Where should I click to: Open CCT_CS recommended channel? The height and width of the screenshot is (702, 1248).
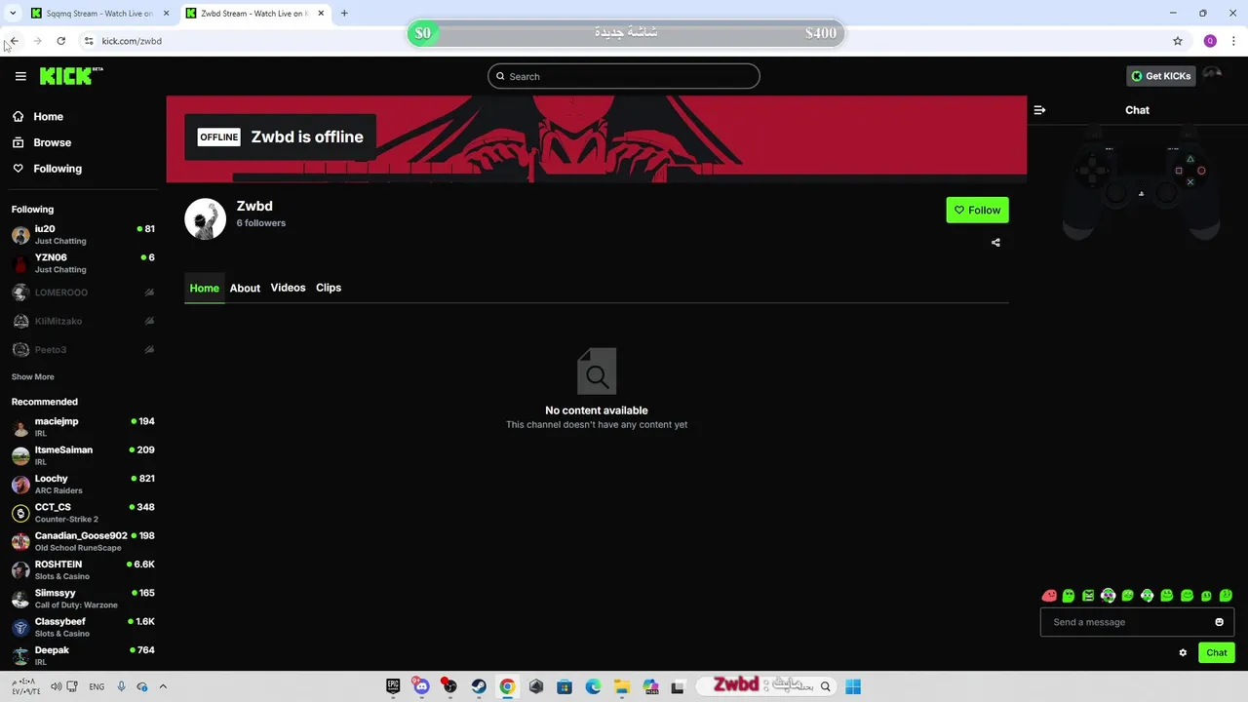[83, 513]
